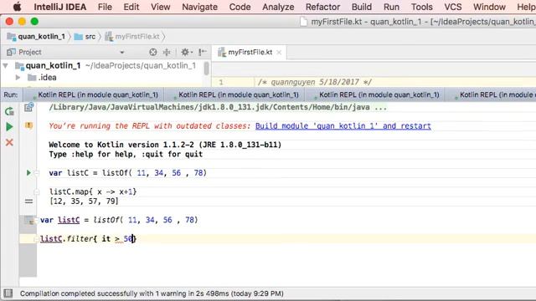Viewport: 536px width, 301px height.
Task: Expand the .idea folder
Action: [x=18, y=78]
